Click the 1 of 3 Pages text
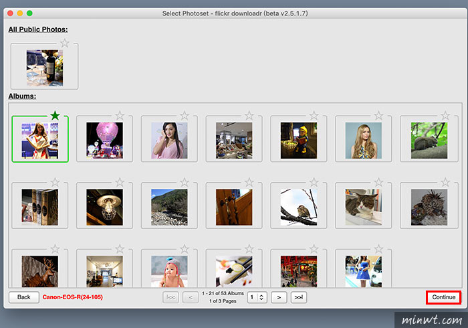The height and width of the screenshot is (328, 468). (223, 301)
